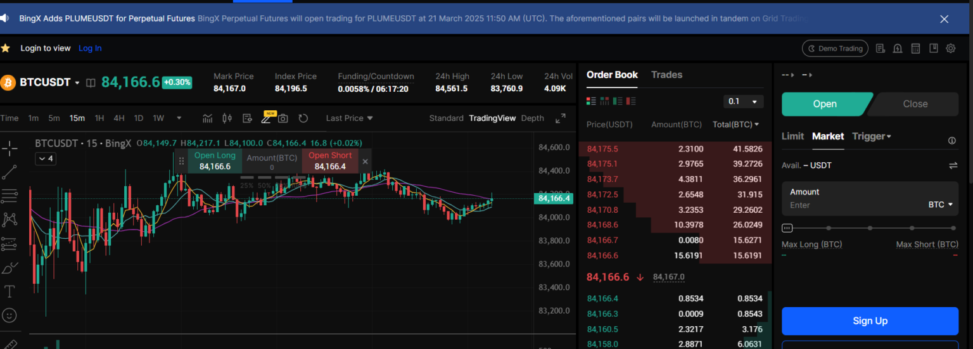Open settings gear icon
This screenshot has width=973, height=349.
950,49
